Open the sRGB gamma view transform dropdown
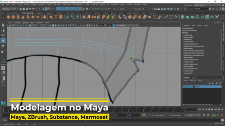Image resolution: width=225 pixels, height=126 pixels. 127,25
